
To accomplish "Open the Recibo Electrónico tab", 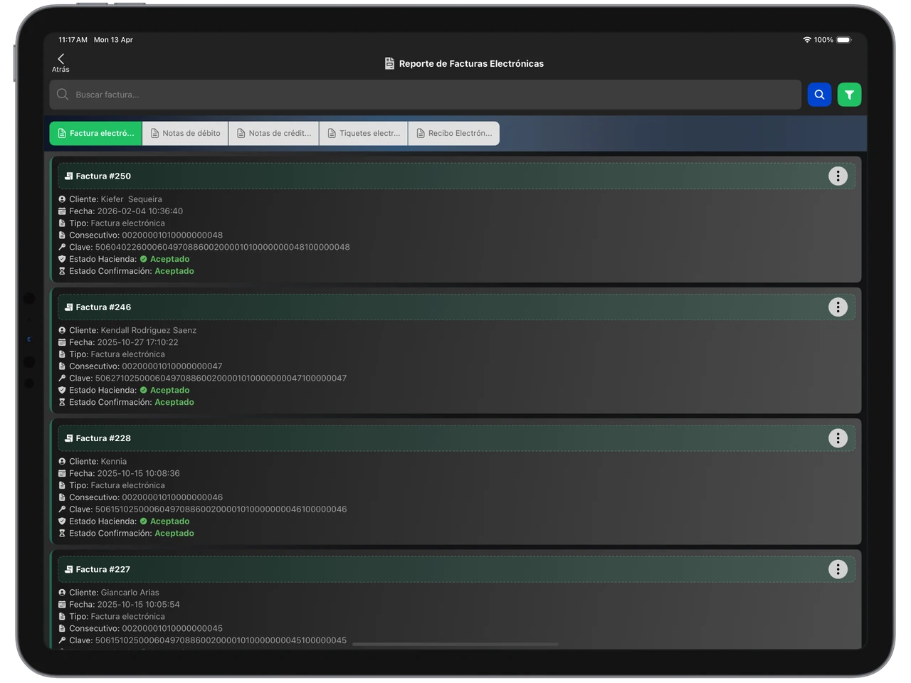I will 453,133.
